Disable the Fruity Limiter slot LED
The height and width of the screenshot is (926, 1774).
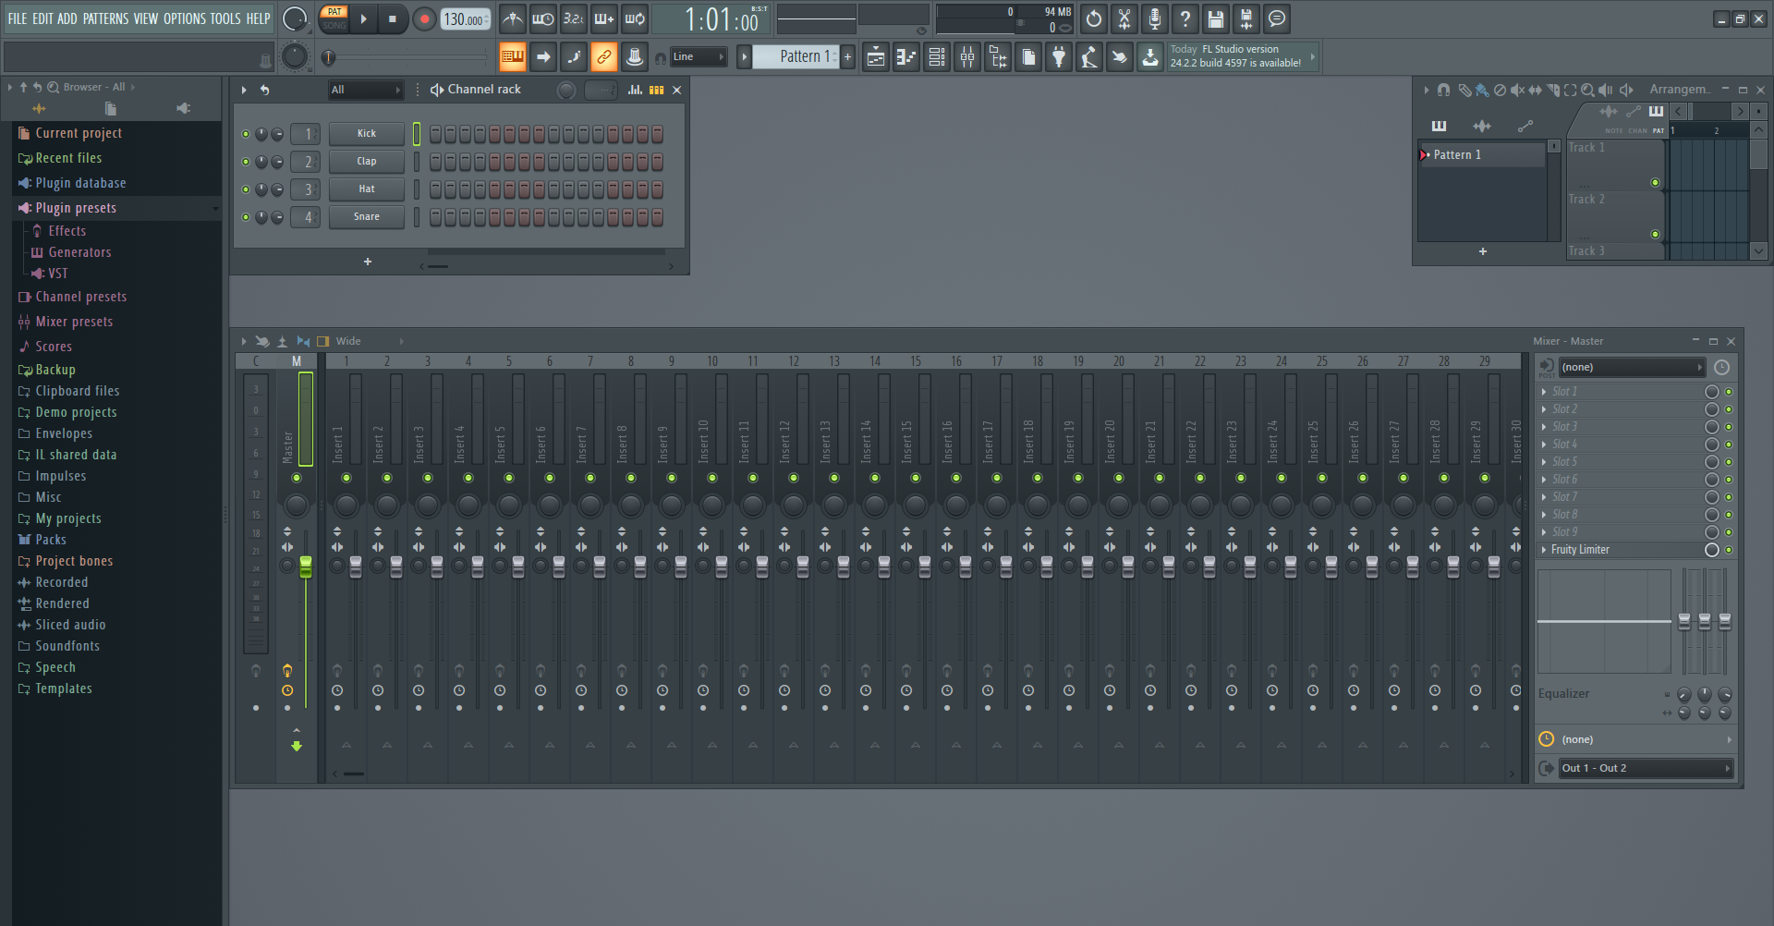pyautogui.click(x=1729, y=550)
